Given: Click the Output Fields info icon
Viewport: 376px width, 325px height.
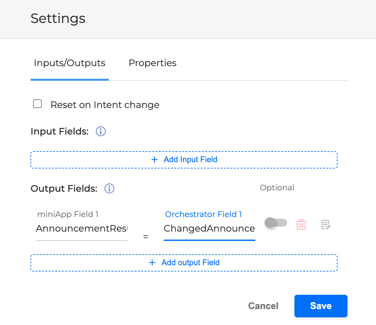Looking at the screenshot, I should (109, 189).
